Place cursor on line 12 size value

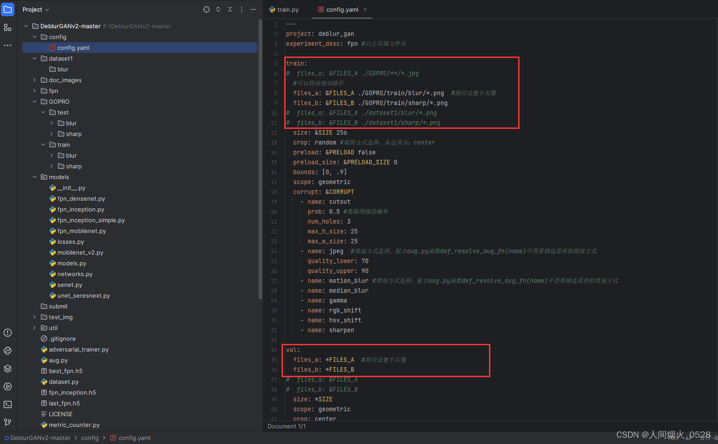pos(342,132)
